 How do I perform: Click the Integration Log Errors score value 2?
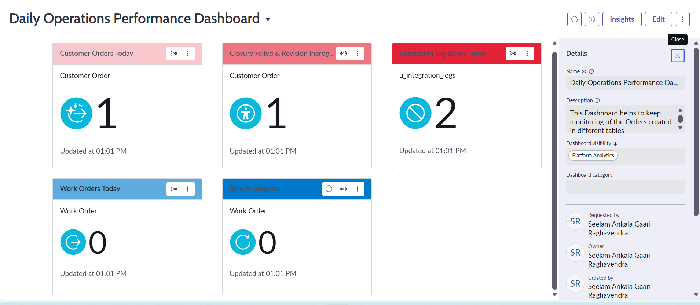point(446,113)
